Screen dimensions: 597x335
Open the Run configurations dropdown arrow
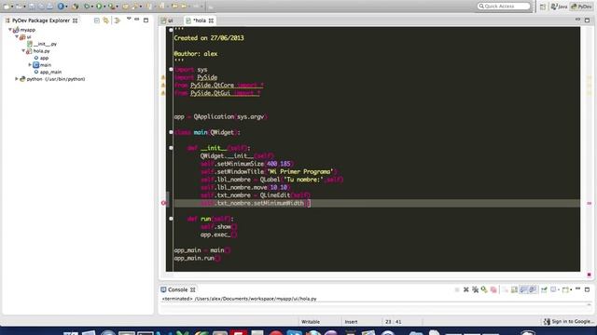pyautogui.click(x=104, y=7)
